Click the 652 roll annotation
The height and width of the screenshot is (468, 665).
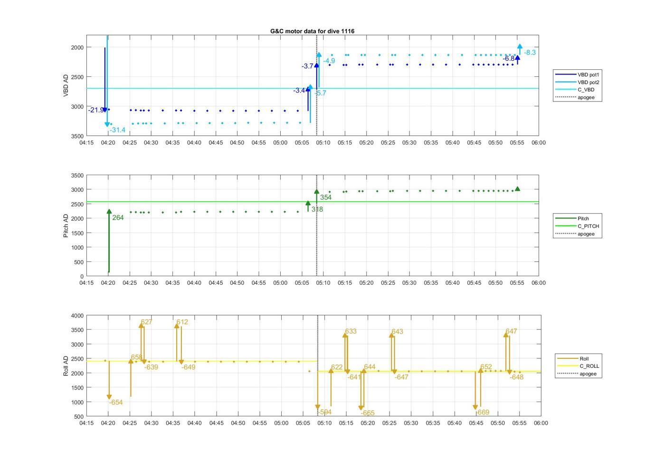pyautogui.click(x=486, y=367)
